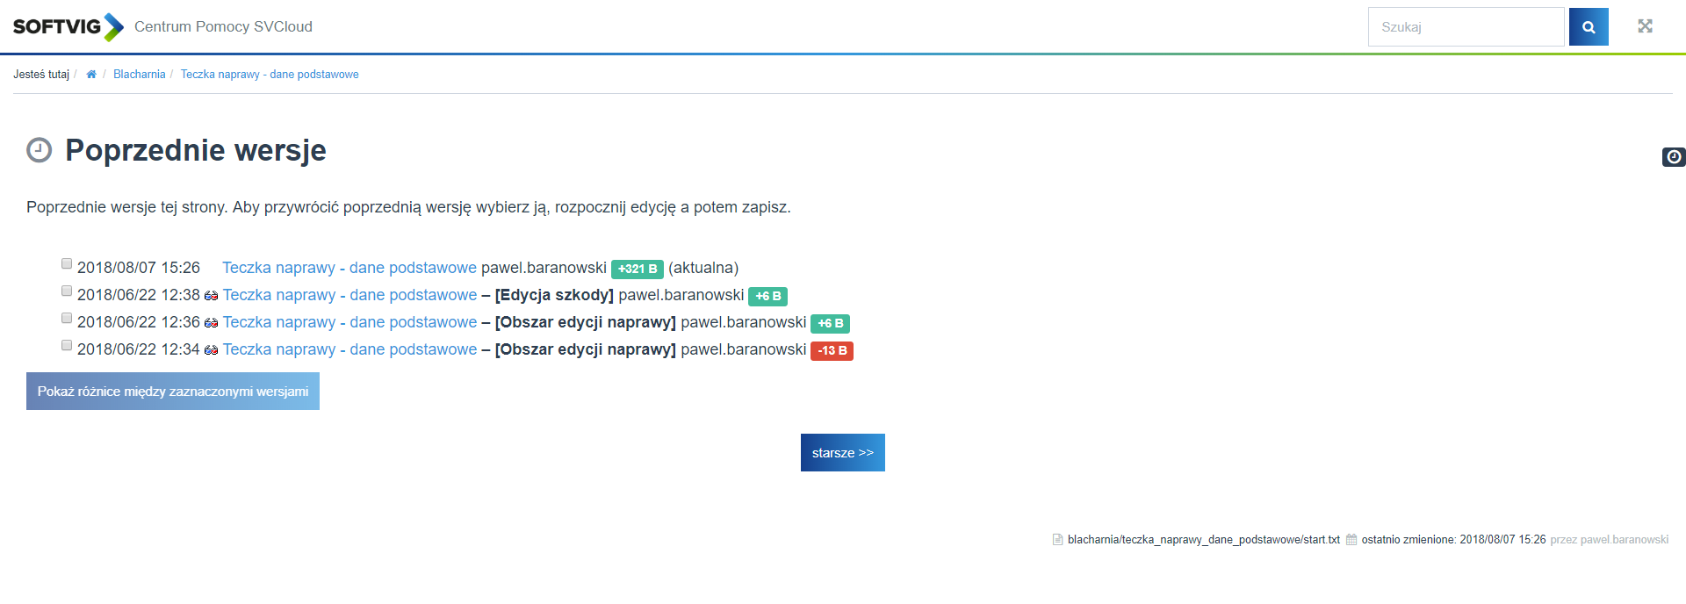Click diff glasses icon for 12:38 revision
Image resolution: width=1686 pixels, height=604 pixels.
point(211,296)
